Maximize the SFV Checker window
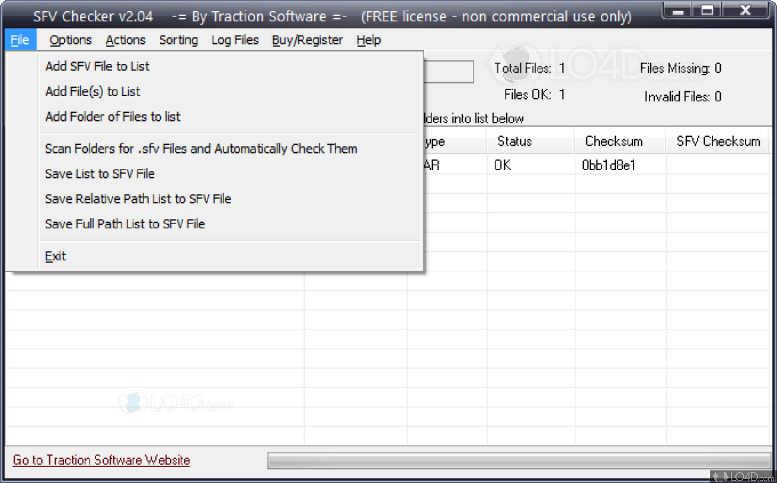This screenshot has width=777, height=483. pyautogui.click(x=707, y=11)
